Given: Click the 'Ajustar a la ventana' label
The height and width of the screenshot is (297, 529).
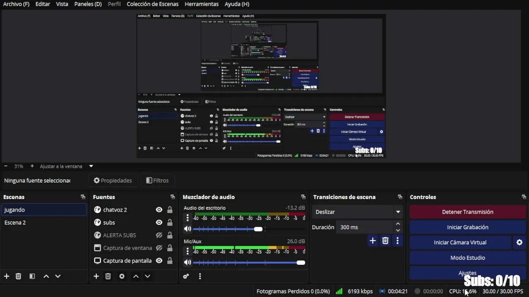Looking at the screenshot, I should [x=61, y=166].
